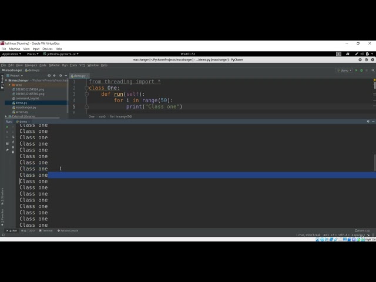Toggle the Structure side tool button
The image size is (376, 282).
2,196
